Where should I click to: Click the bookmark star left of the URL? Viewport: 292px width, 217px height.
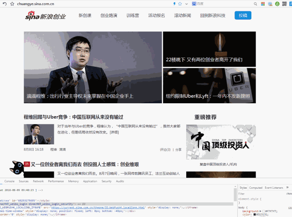12,4
